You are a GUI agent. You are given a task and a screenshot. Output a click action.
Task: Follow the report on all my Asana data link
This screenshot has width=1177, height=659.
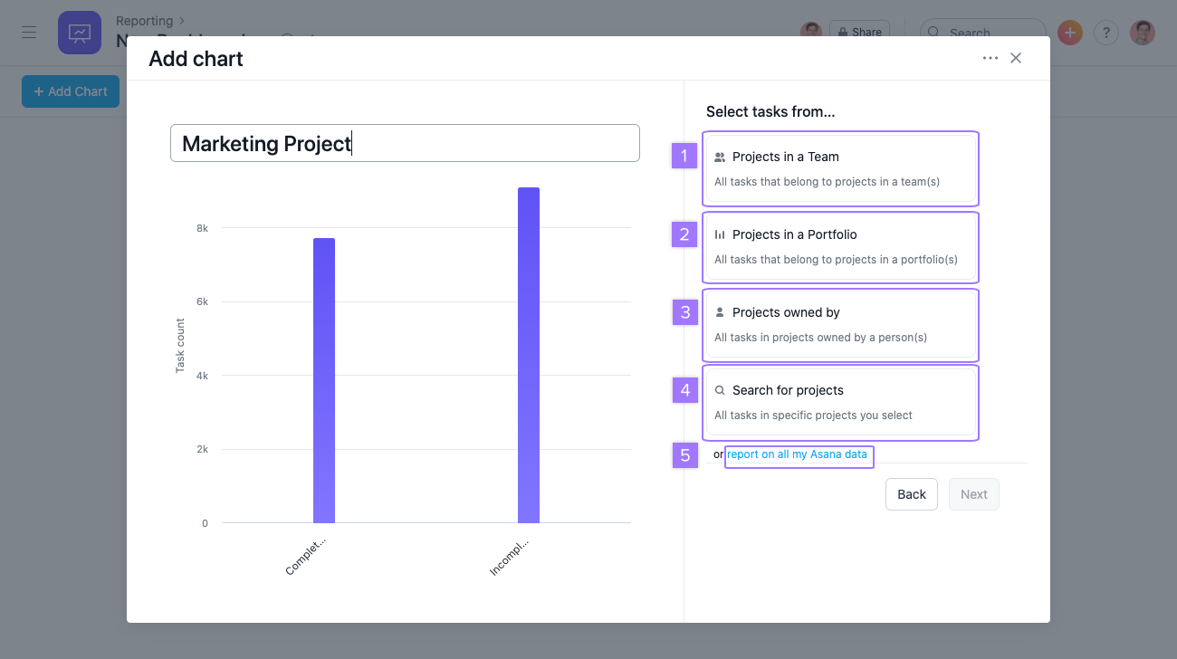[799, 454]
